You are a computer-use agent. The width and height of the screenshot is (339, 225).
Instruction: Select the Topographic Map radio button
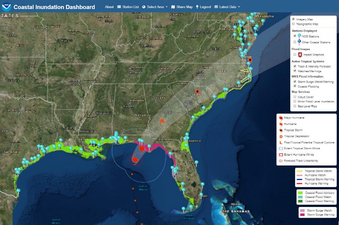pos(293,24)
